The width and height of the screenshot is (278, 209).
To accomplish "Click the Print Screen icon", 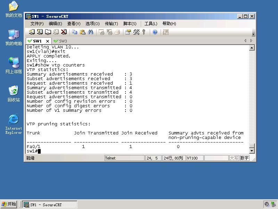I will pos(101,32).
